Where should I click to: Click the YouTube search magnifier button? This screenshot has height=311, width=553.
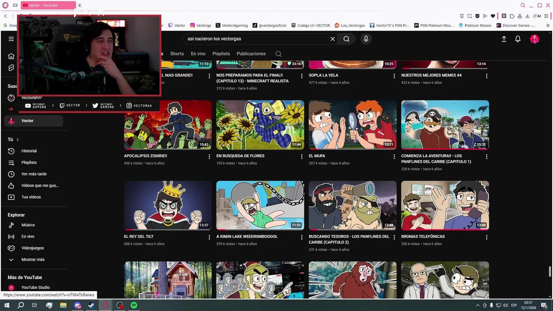coord(346,39)
